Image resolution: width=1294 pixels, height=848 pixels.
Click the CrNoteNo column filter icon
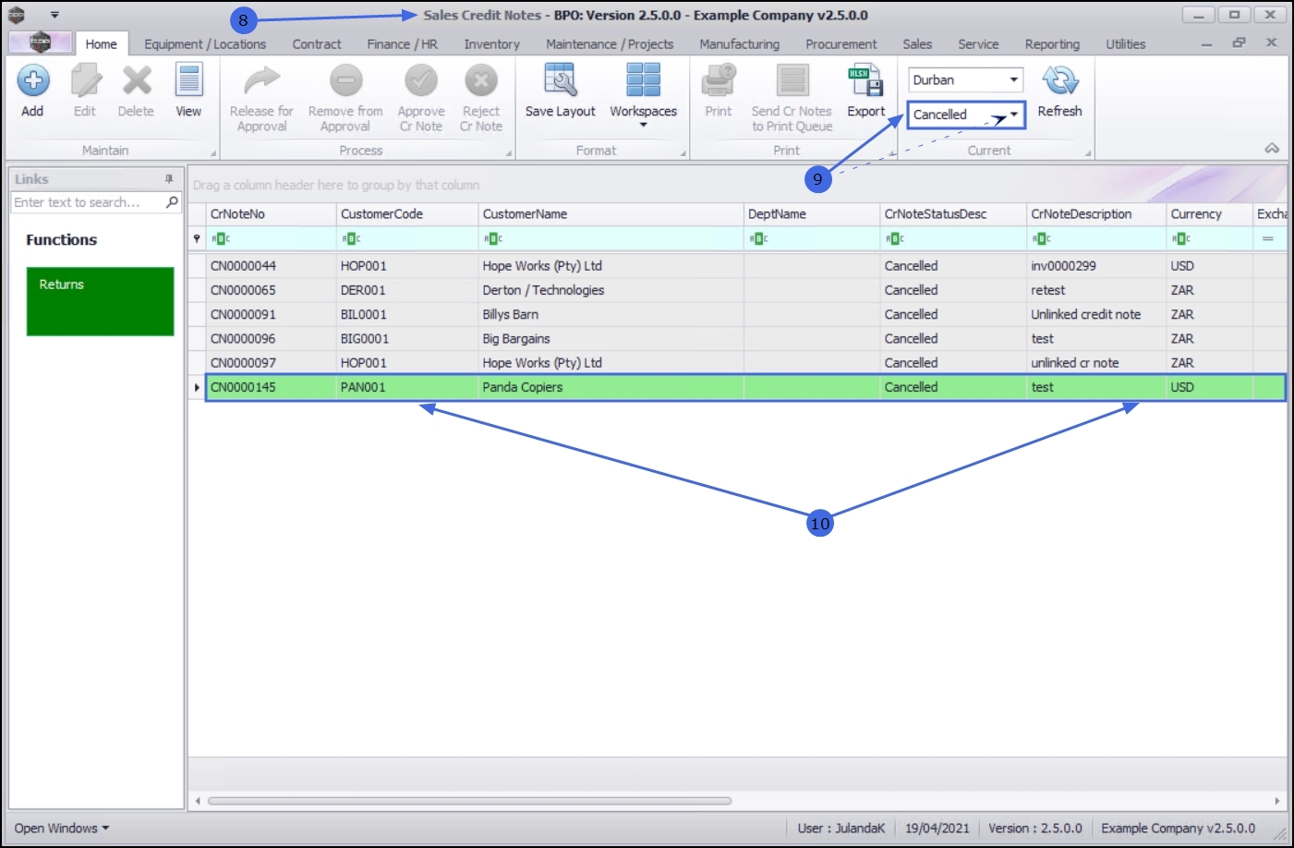click(x=220, y=238)
